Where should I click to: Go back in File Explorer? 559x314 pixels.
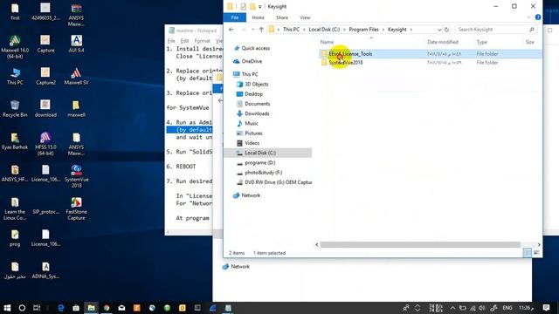tap(231, 30)
